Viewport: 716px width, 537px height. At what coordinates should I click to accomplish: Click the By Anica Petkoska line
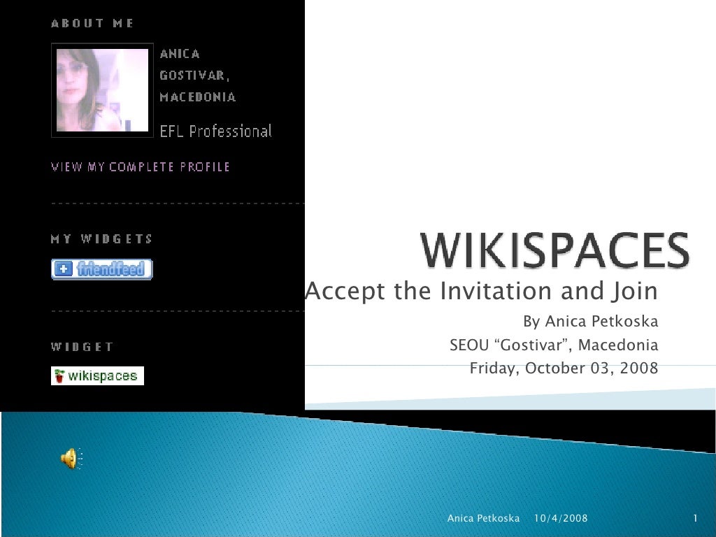pyautogui.click(x=590, y=322)
